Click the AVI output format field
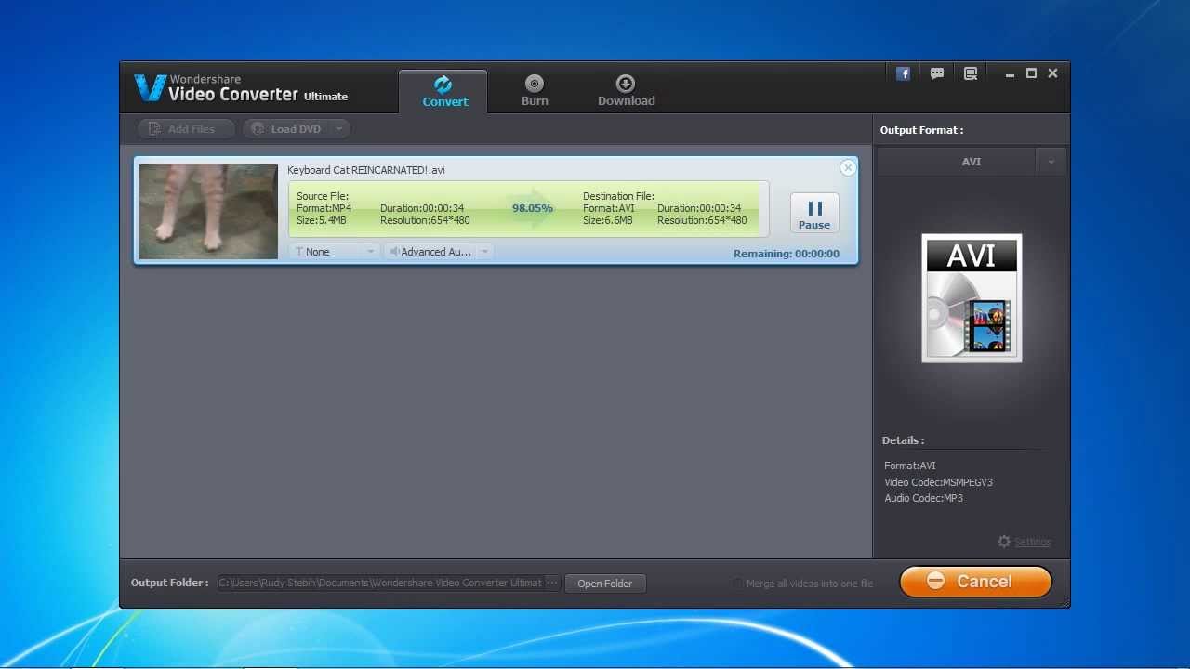Viewport: 1190px width, 669px height. pos(957,162)
